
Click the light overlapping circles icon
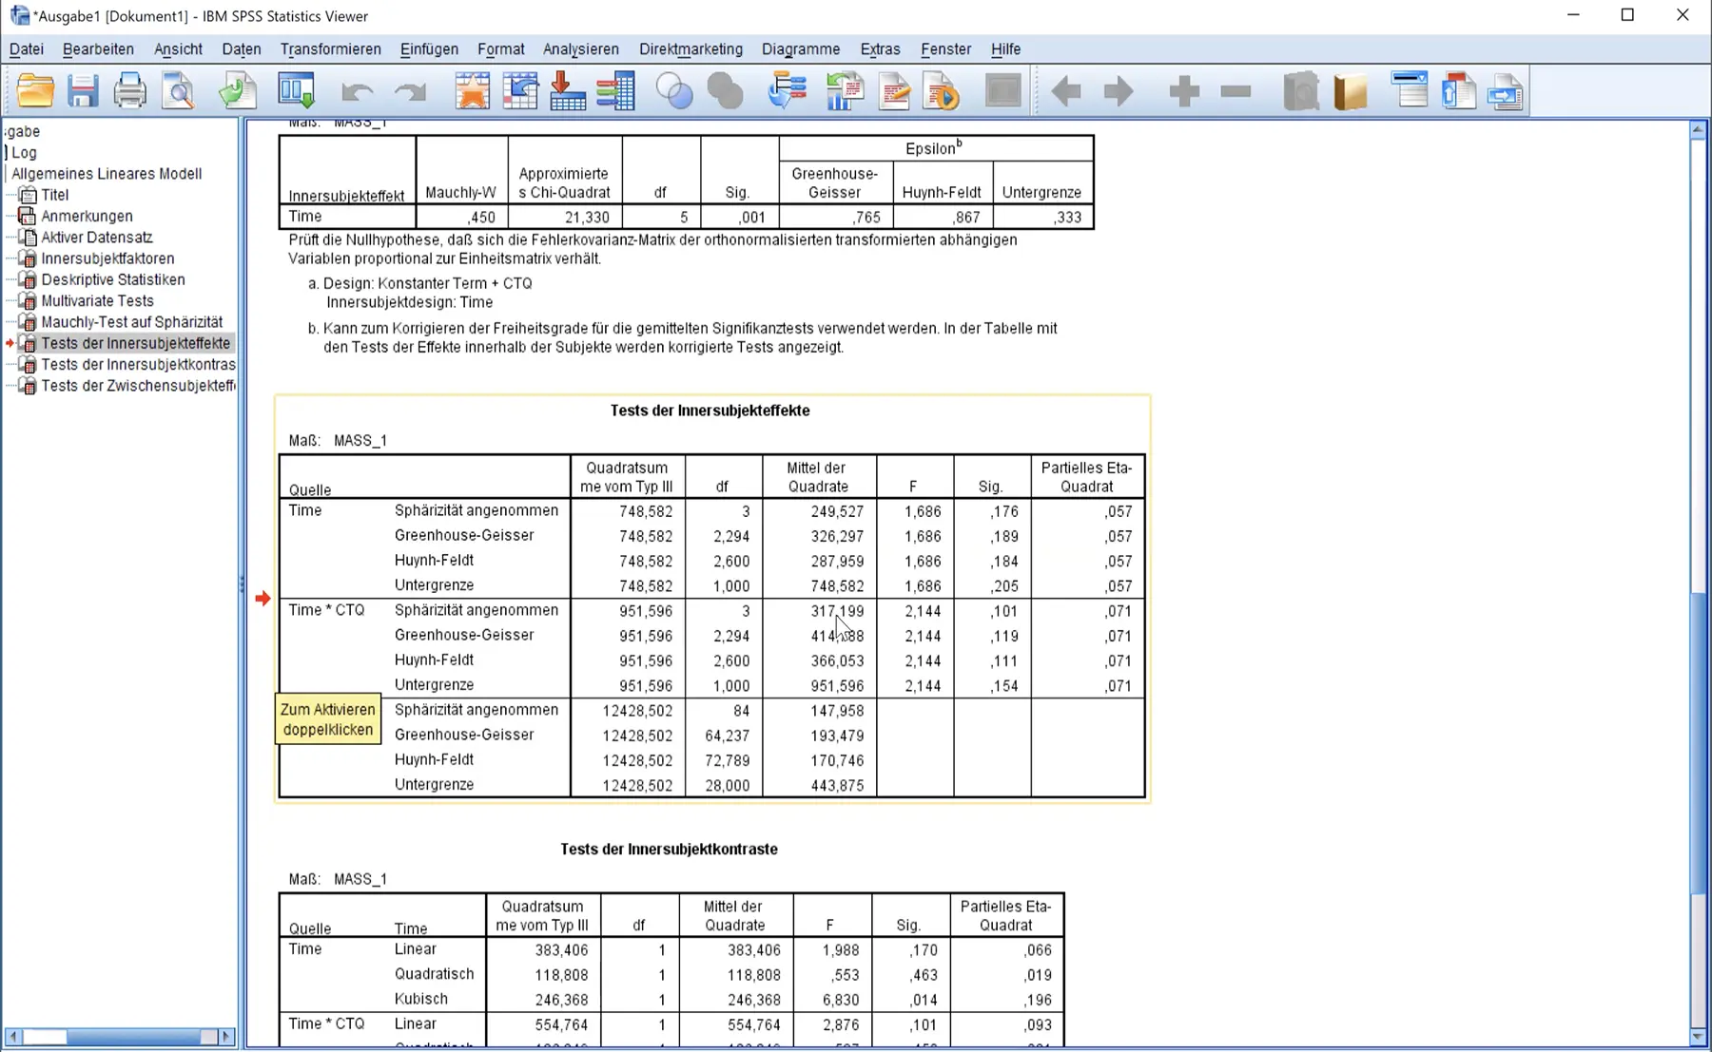675,91
